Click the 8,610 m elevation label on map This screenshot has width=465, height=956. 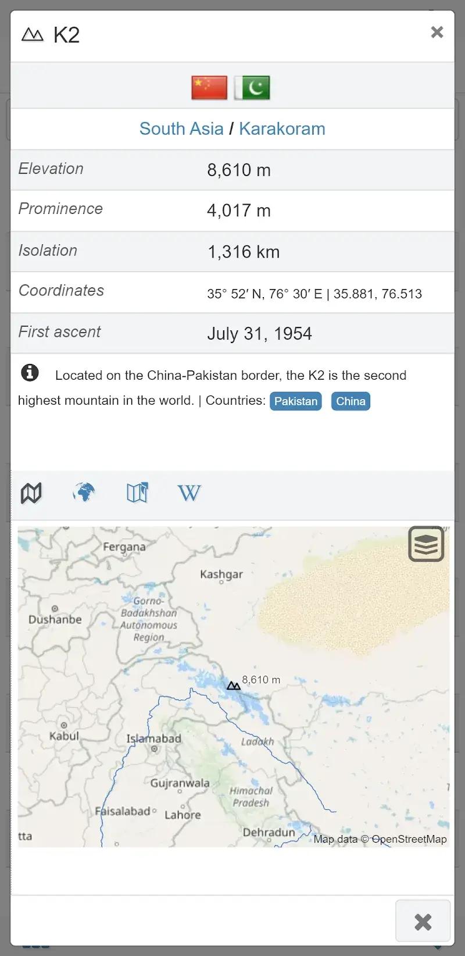coord(262,679)
